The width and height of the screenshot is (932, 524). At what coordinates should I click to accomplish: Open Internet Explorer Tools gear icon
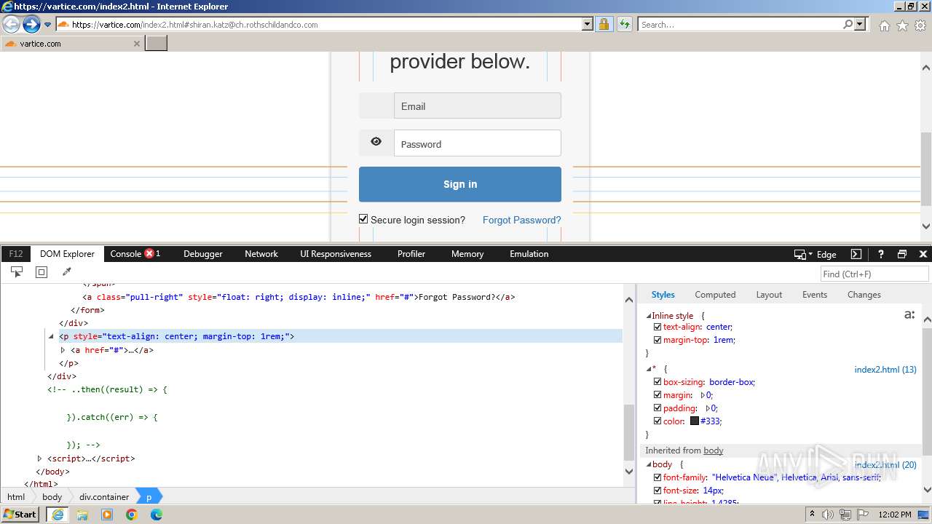point(920,25)
